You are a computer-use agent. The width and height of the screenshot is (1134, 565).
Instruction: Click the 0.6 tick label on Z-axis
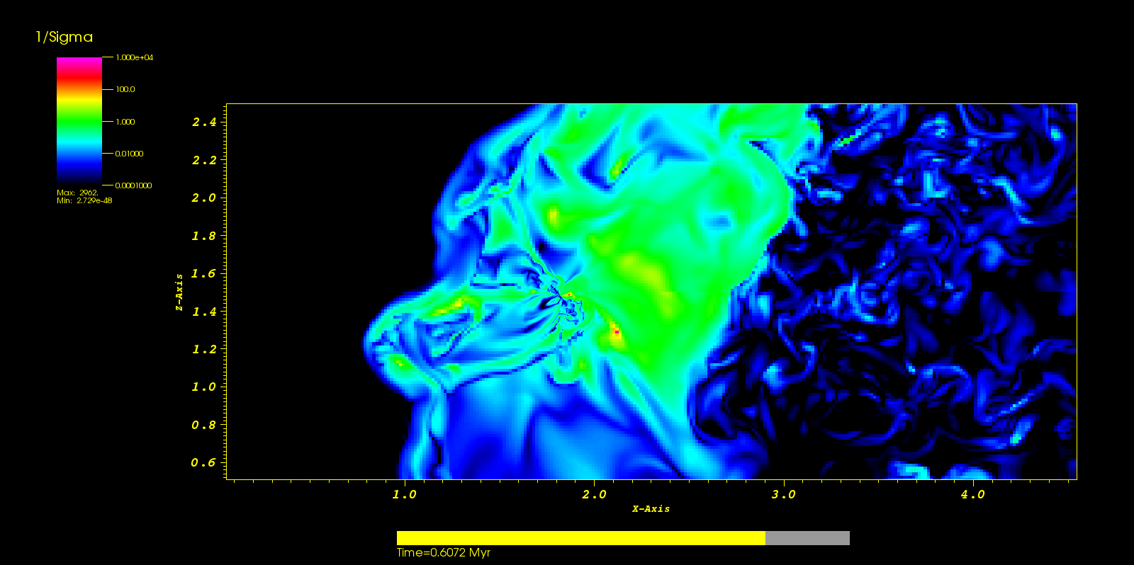tap(203, 463)
